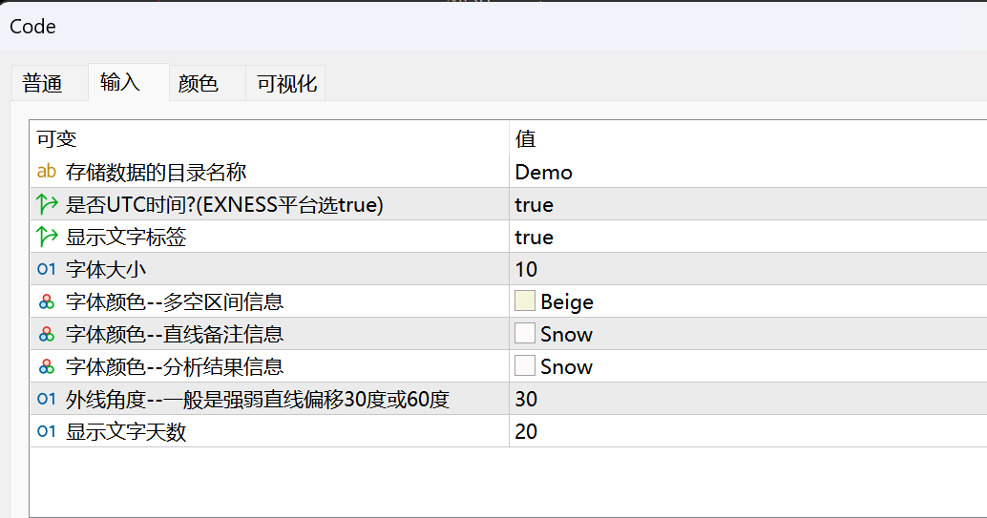This screenshot has height=518, width=987.
Task: Open the 可视化 tab
Action: click(x=285, y=83)
